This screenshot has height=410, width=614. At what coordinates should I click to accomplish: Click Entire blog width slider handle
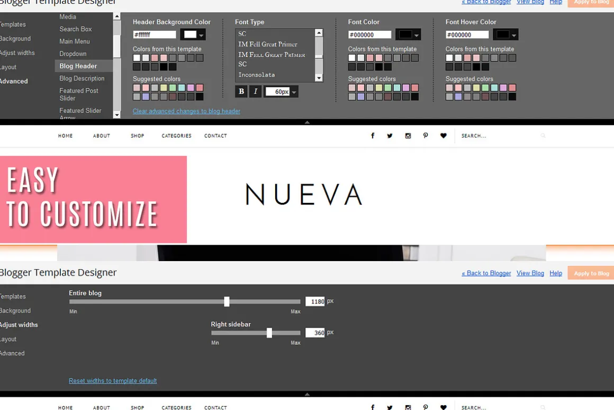pyautogui.click(x=227, y=301)
